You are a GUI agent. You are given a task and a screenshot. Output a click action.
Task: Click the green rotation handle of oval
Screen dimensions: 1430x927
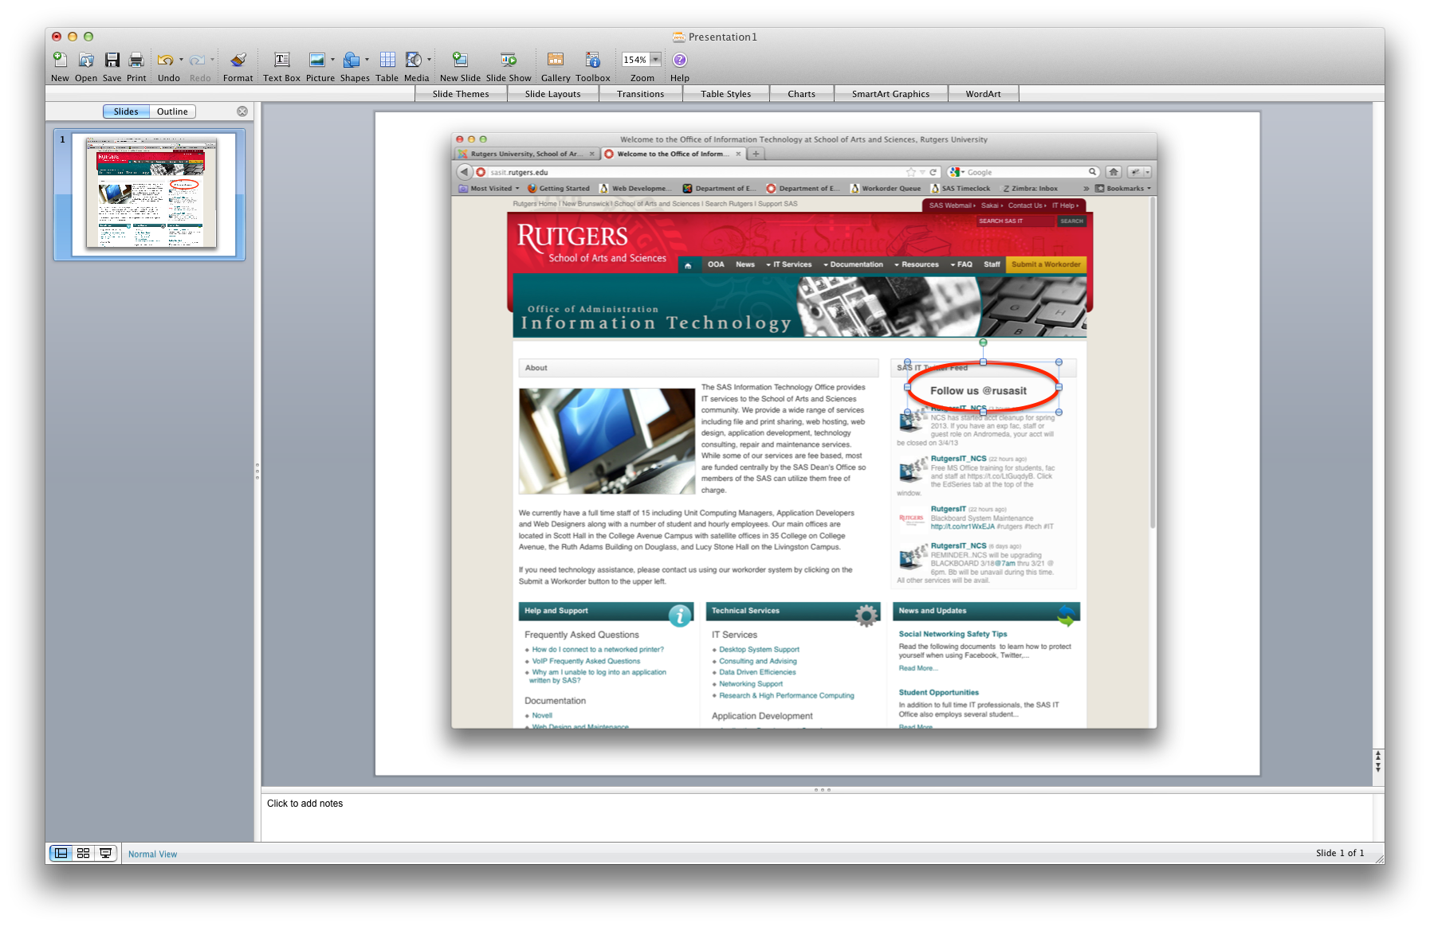[984, 342]
